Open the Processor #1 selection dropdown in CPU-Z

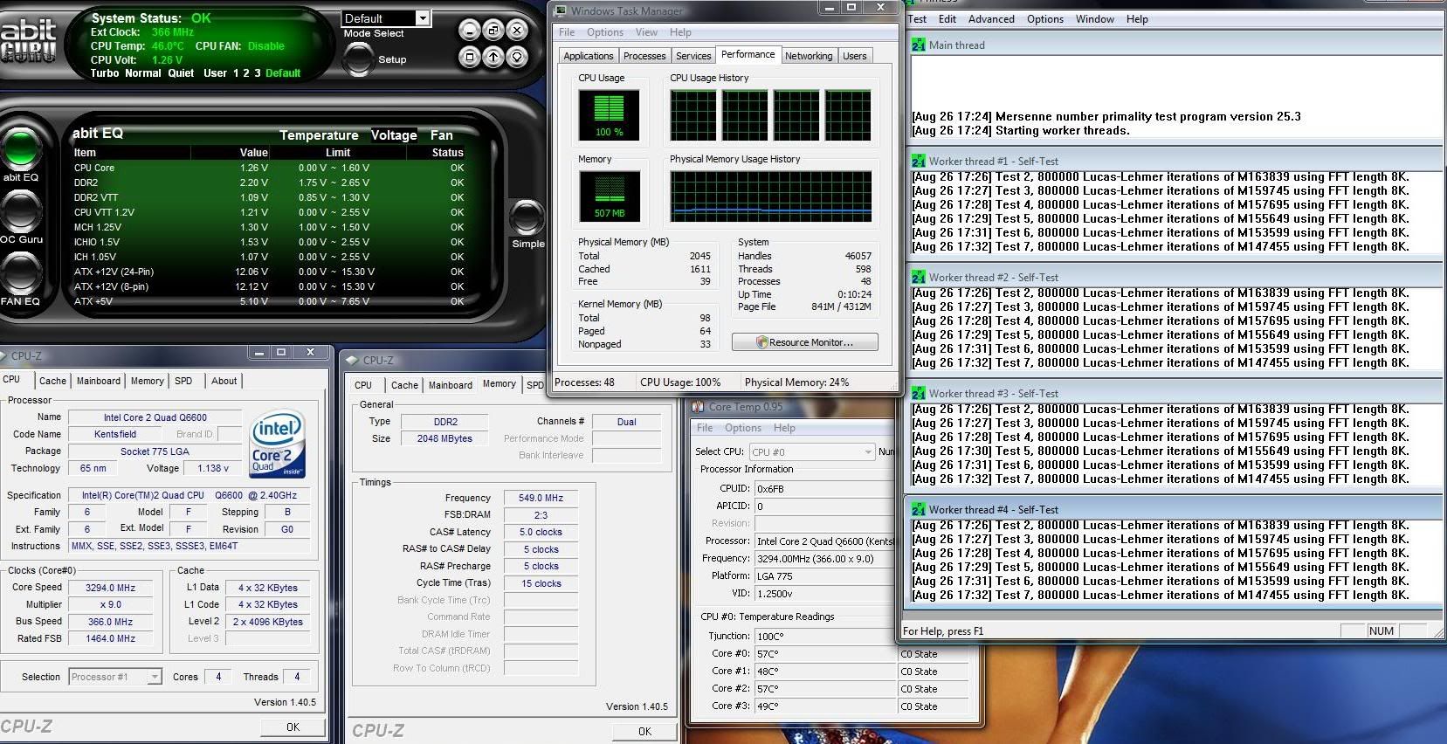(x=115, y=677)
